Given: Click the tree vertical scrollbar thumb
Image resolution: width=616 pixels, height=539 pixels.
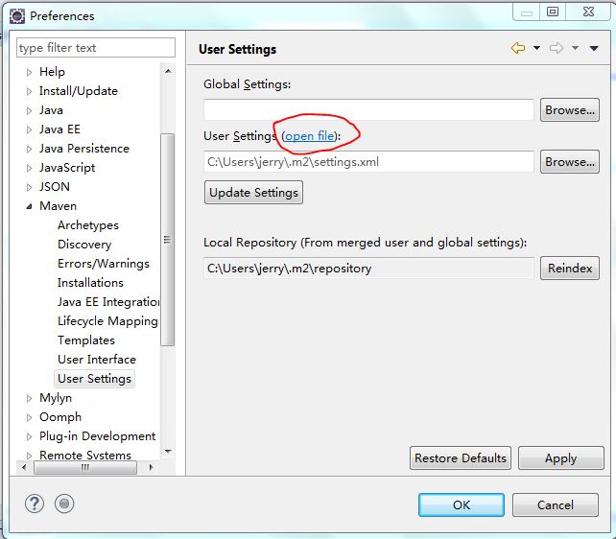Looking at the screenshot, I should (x=167, y=240).
